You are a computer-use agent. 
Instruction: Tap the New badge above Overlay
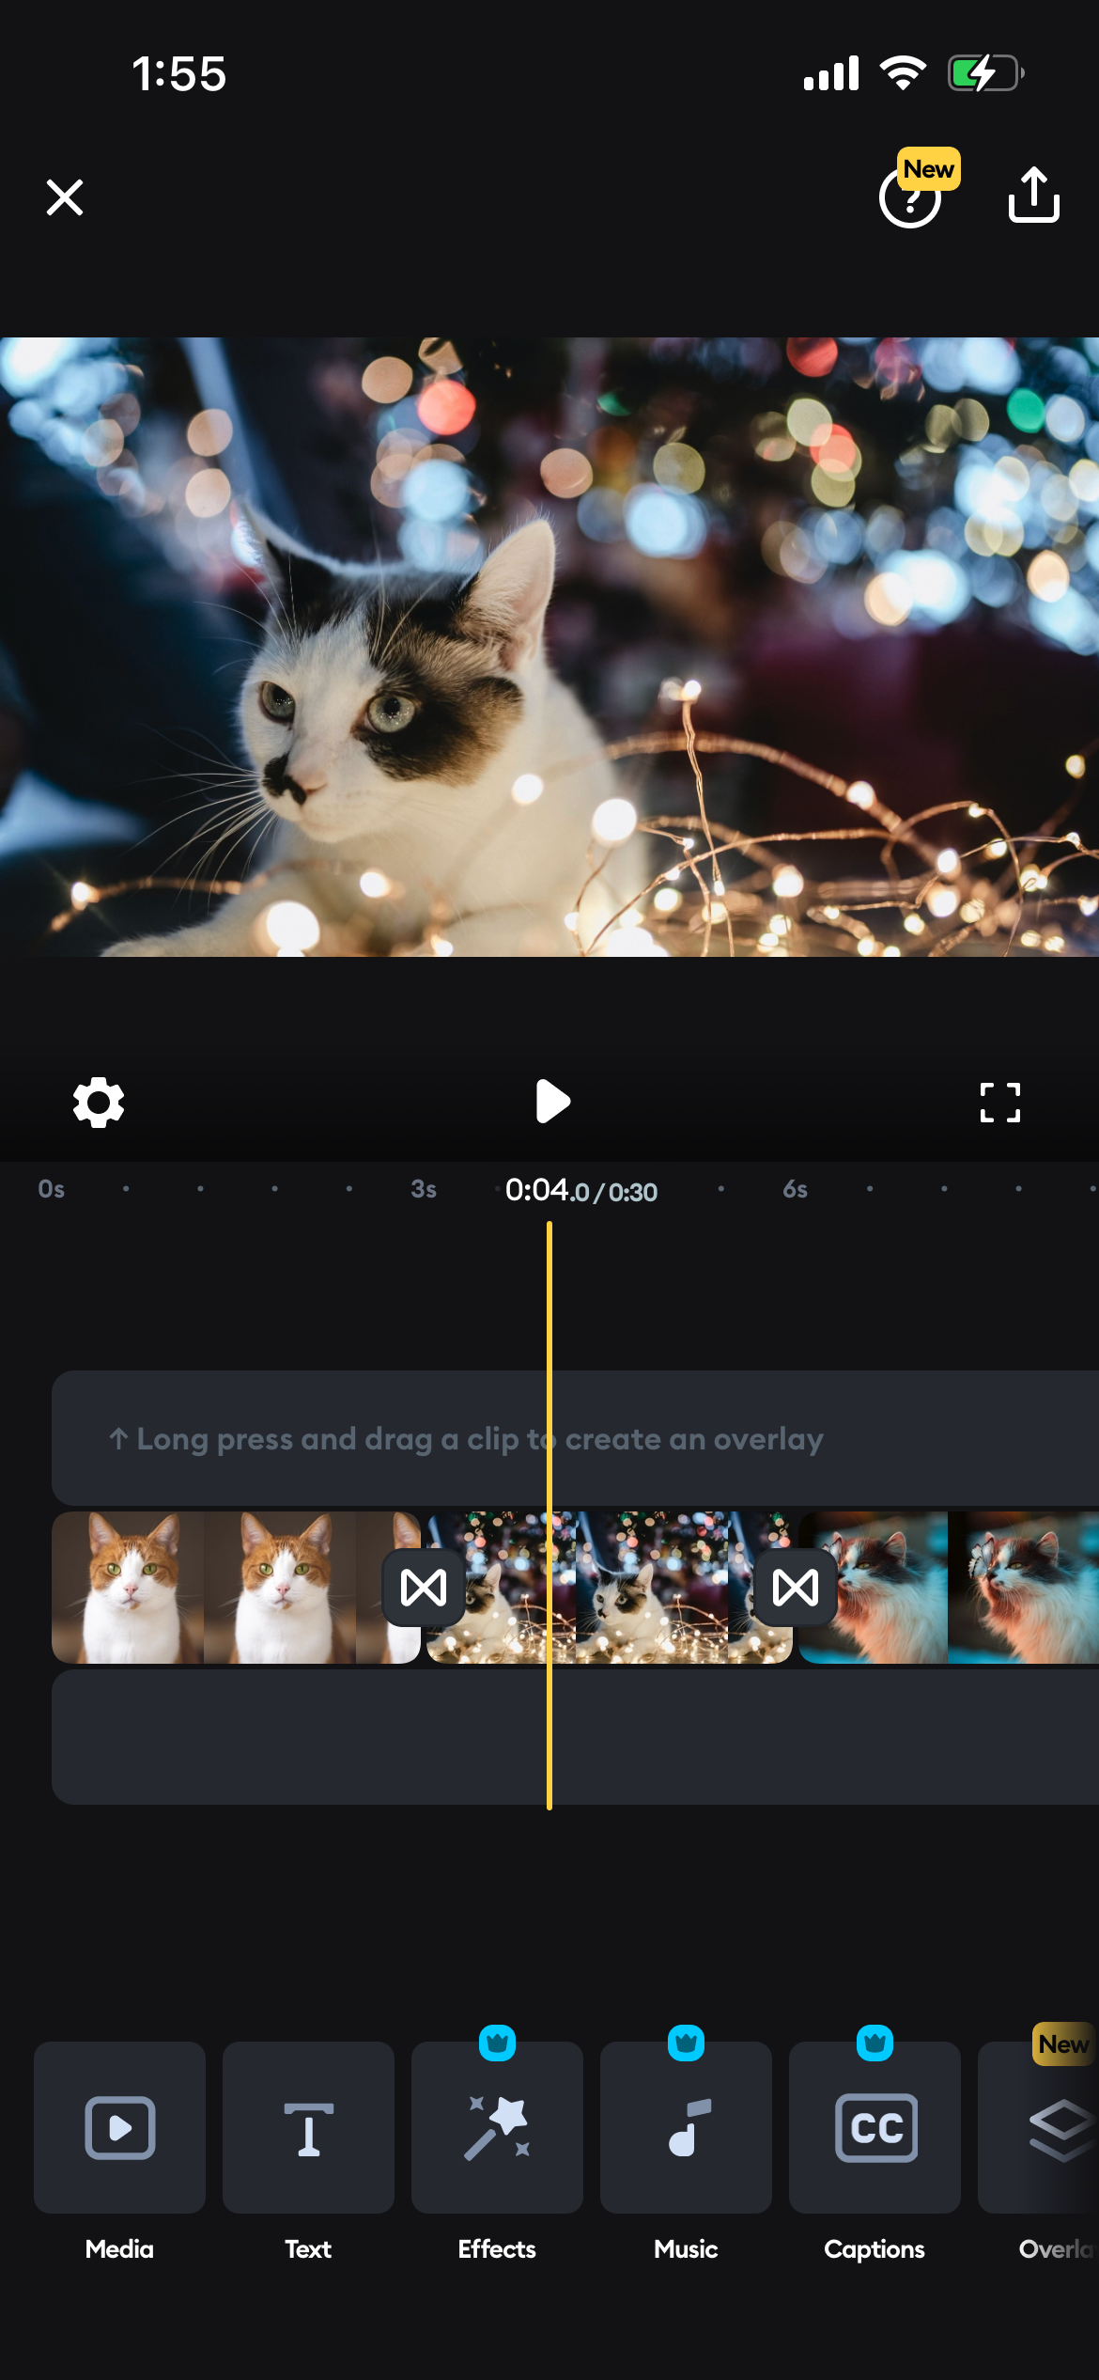pyautogui.click(x=1064, y=2043)
